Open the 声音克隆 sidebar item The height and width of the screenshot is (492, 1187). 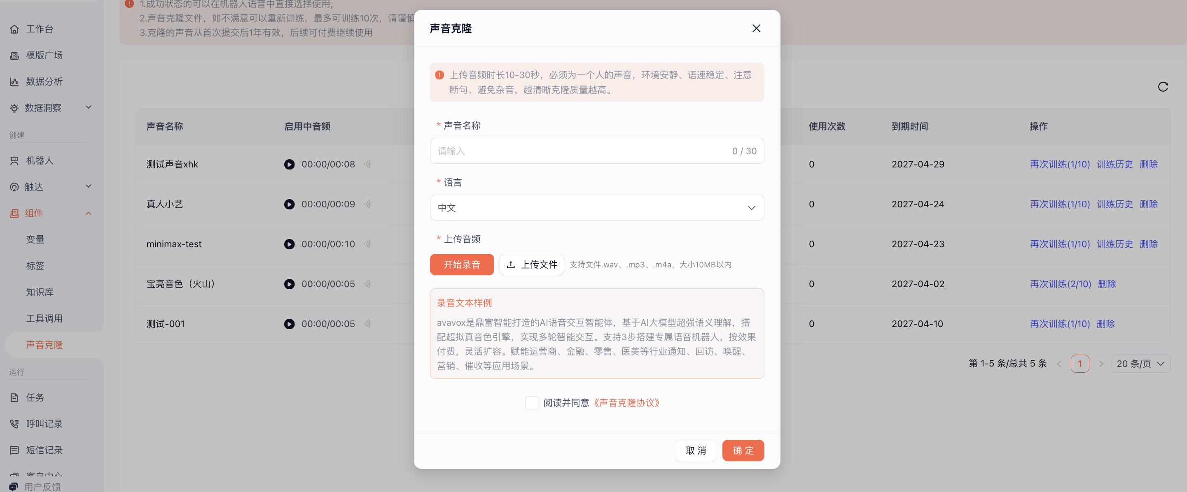pos(44,344)
